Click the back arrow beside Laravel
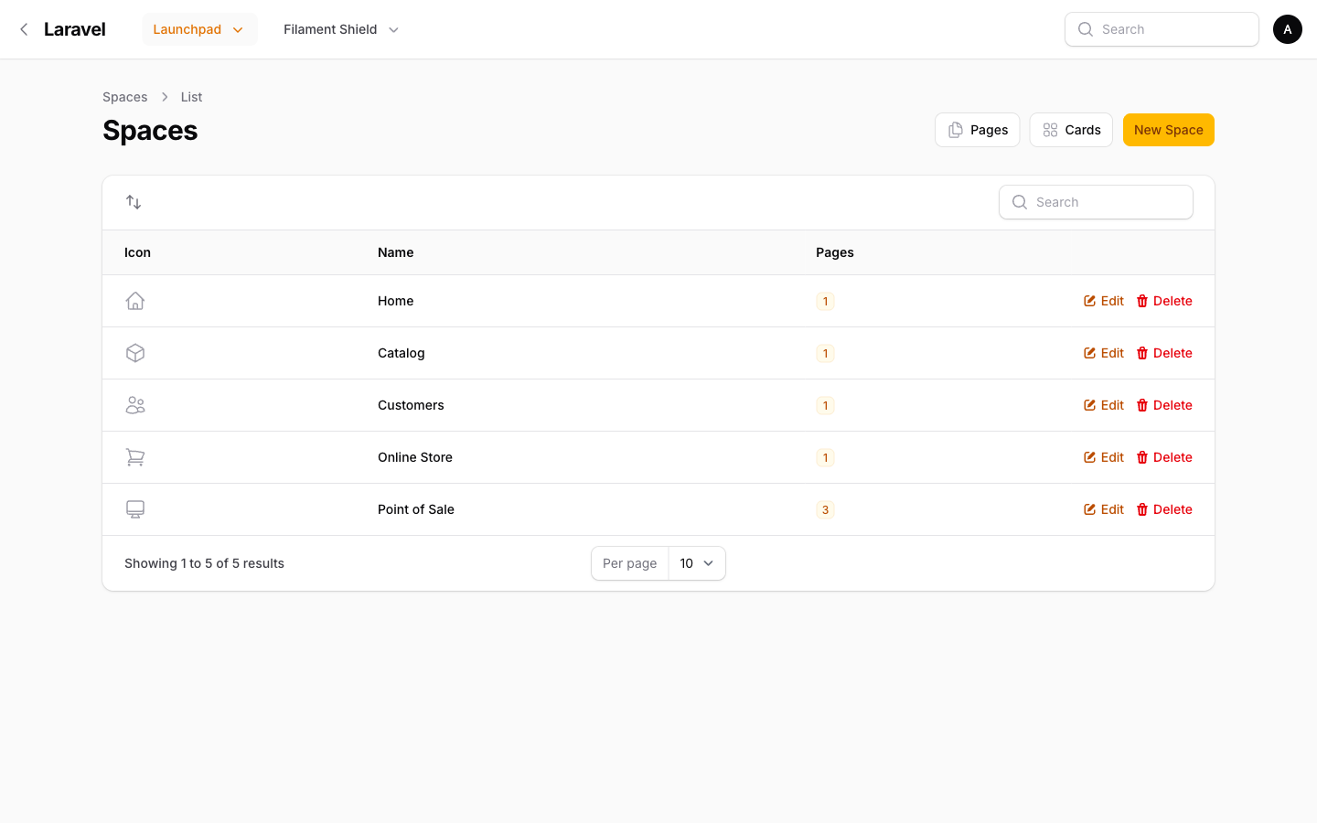Image resolution: width=1317 pixels, height=823 pixels. click(x=24, y=29)
